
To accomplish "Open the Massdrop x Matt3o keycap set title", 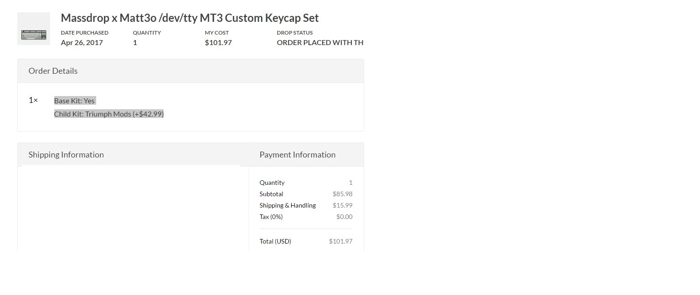I will click(x=190, y=18).
